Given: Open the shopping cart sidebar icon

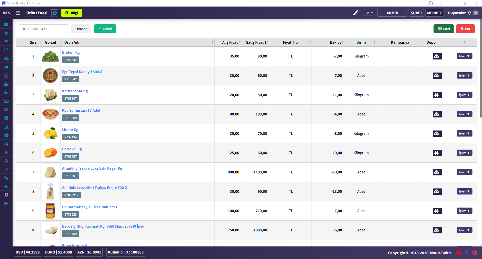Looking at the screenshot, I should [6, 33].
